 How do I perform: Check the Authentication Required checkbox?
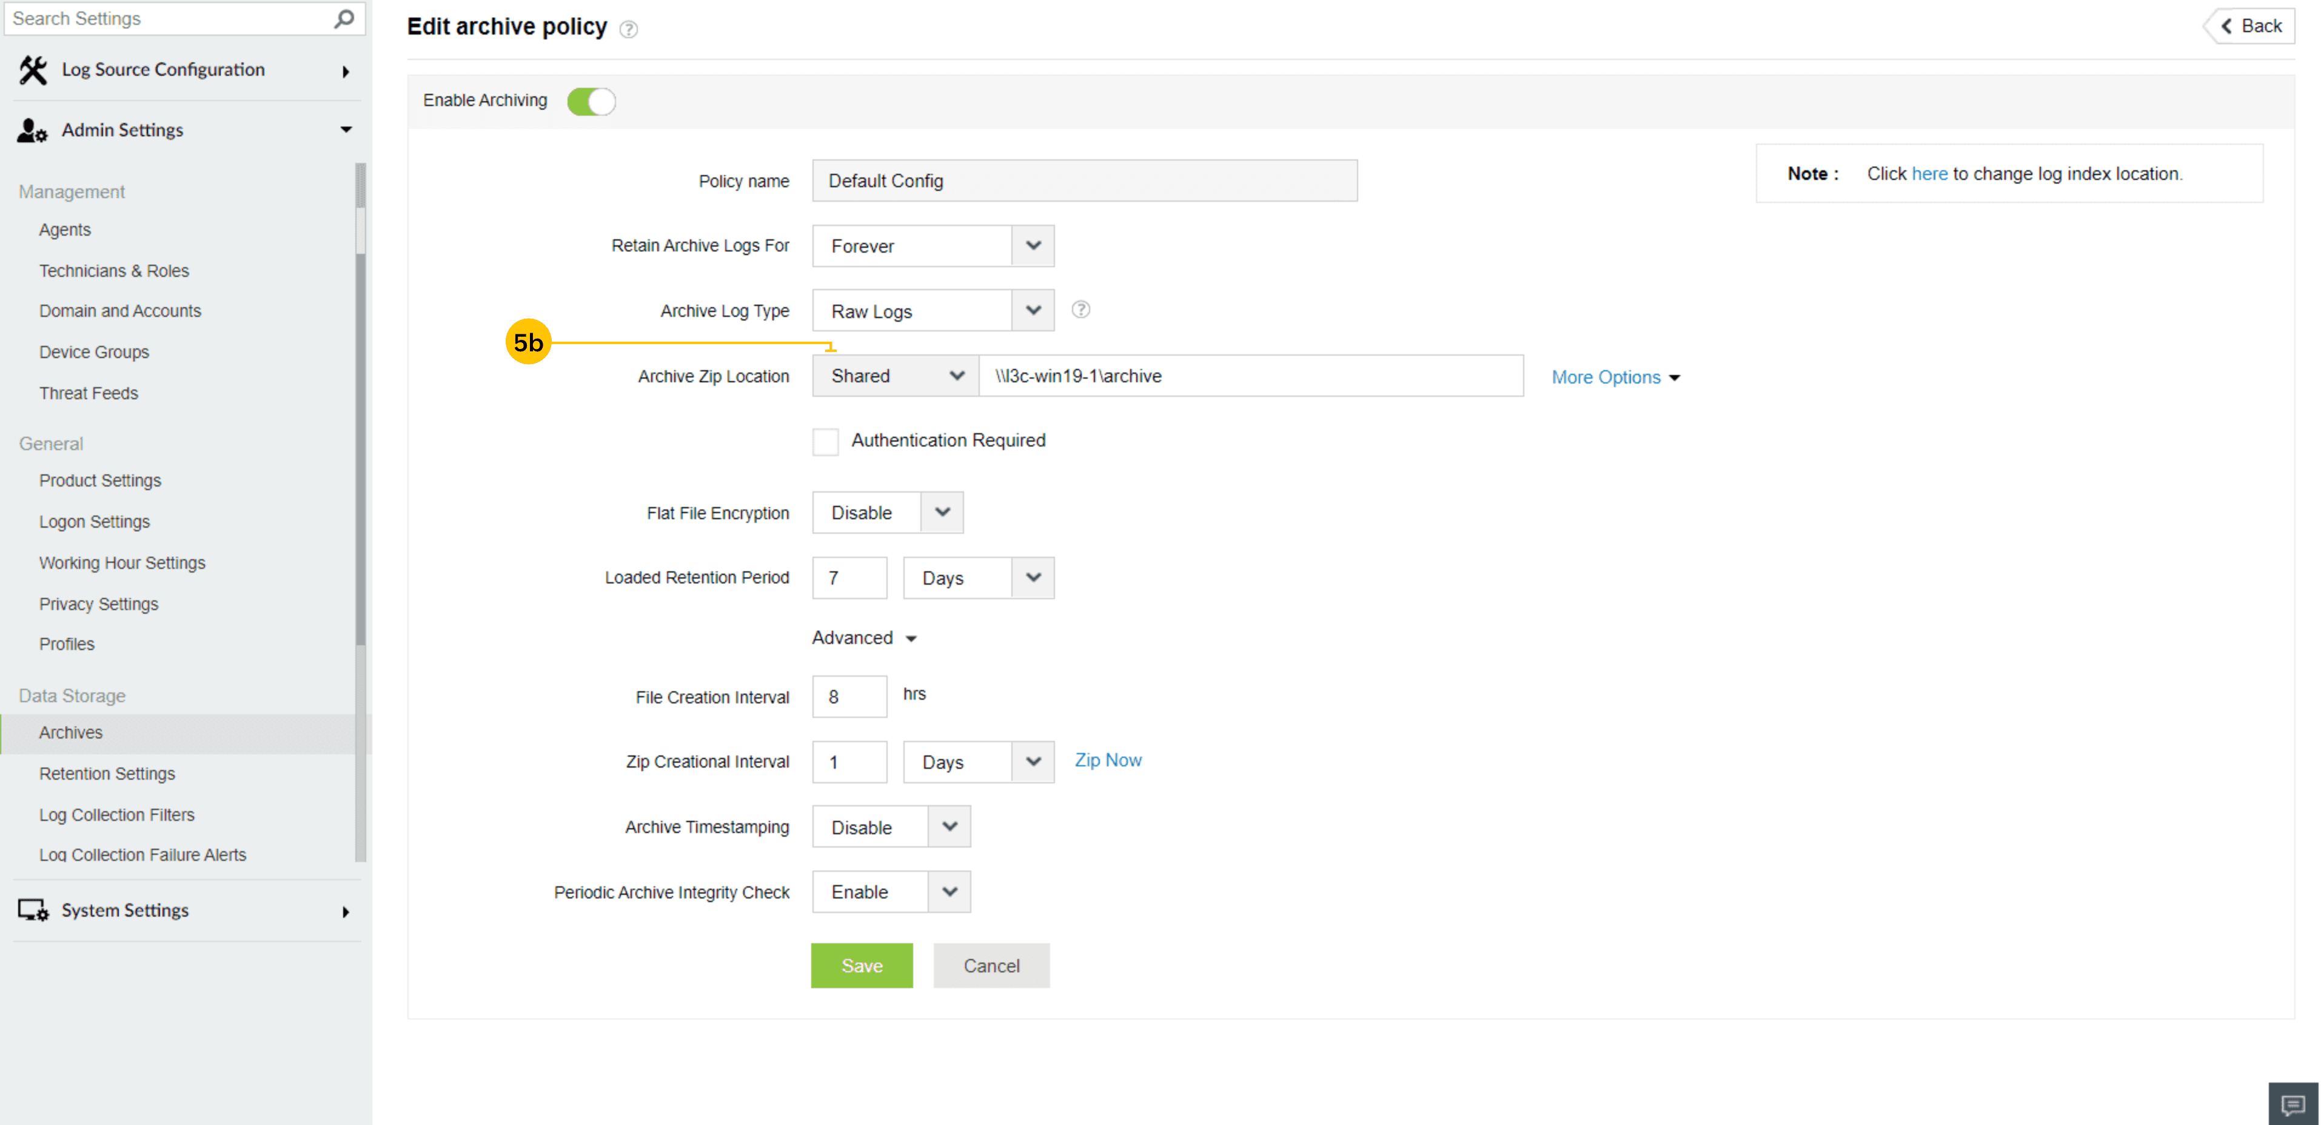825,442
